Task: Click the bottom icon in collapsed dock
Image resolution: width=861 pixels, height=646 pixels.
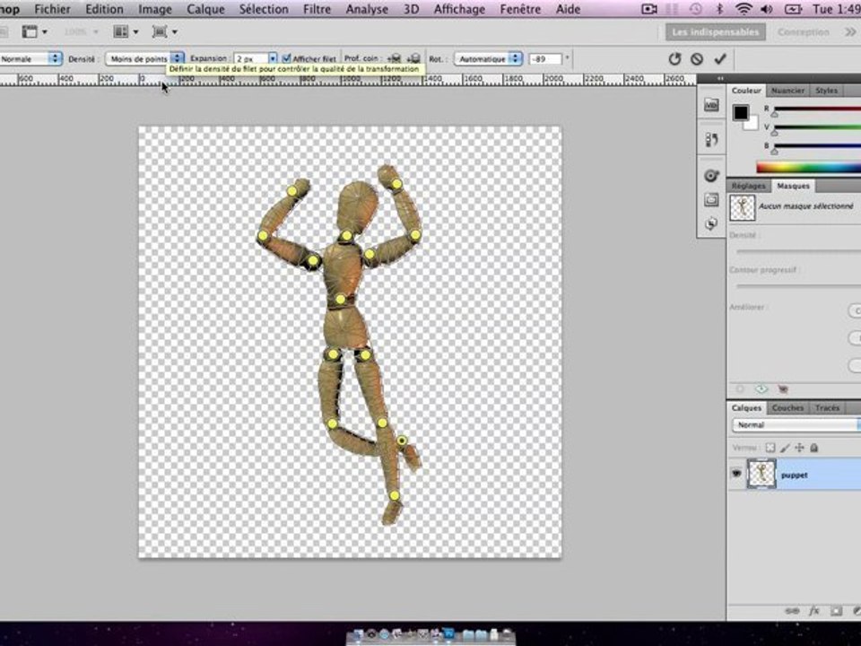Action: (x=711, y=223)
